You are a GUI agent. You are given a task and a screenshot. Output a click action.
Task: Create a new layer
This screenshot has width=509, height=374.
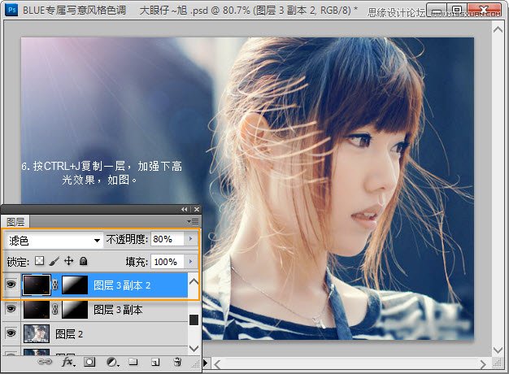154,361
